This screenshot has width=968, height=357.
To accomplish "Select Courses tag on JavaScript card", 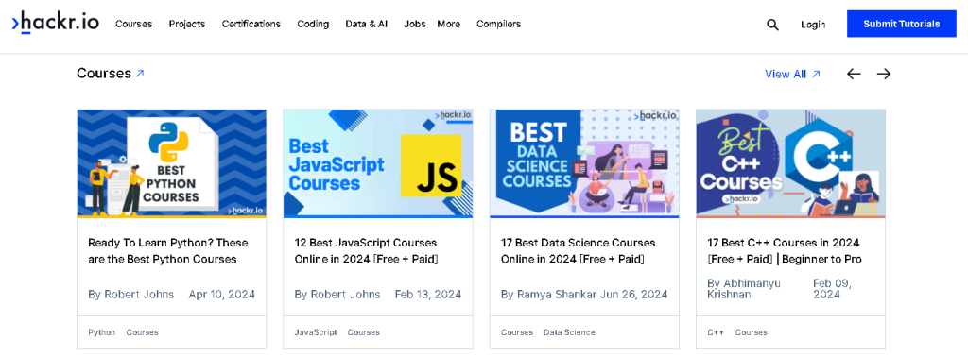I will point(364,332).
